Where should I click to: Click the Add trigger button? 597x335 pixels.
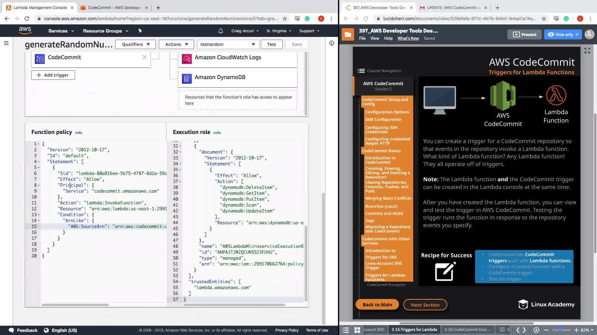[x=53, y=75]
